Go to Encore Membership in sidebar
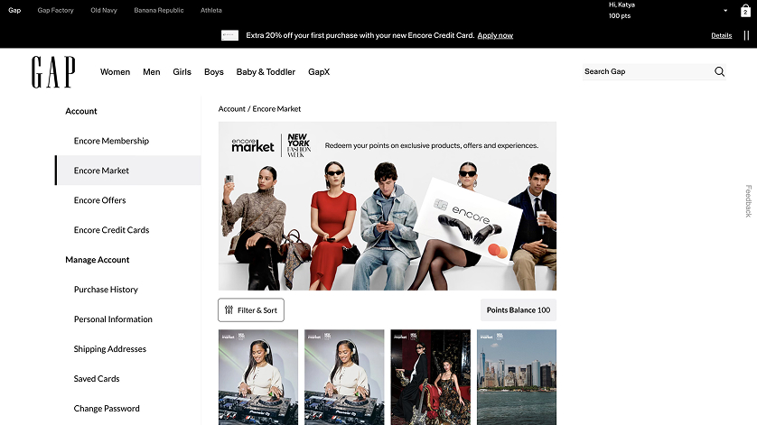This screenshot has height=425, width=757. 111,141
